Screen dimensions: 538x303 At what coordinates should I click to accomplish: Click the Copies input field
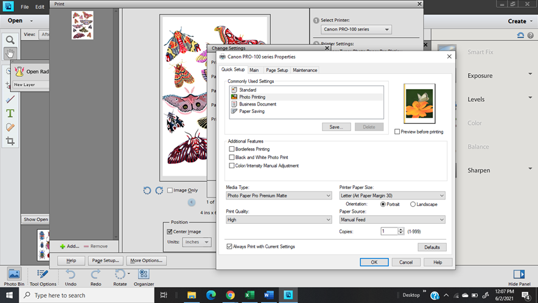390,232
